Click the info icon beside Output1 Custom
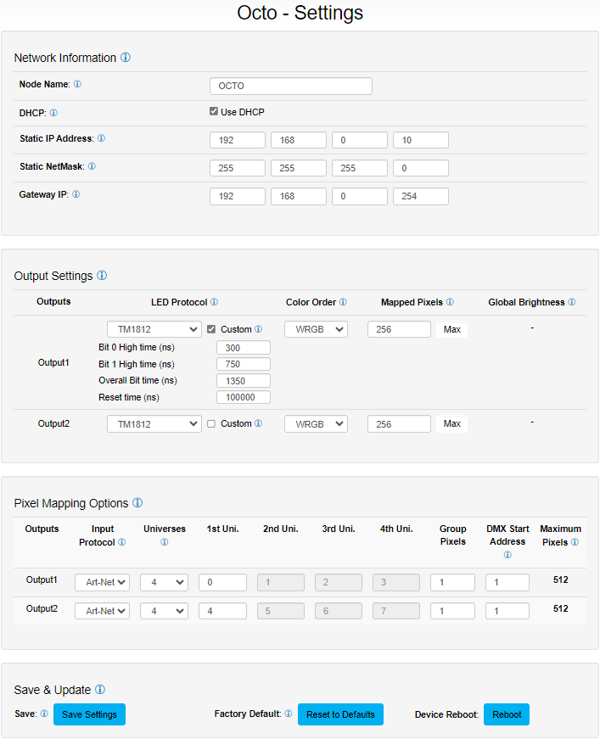 pyautogui.click(x=258, y=329)
